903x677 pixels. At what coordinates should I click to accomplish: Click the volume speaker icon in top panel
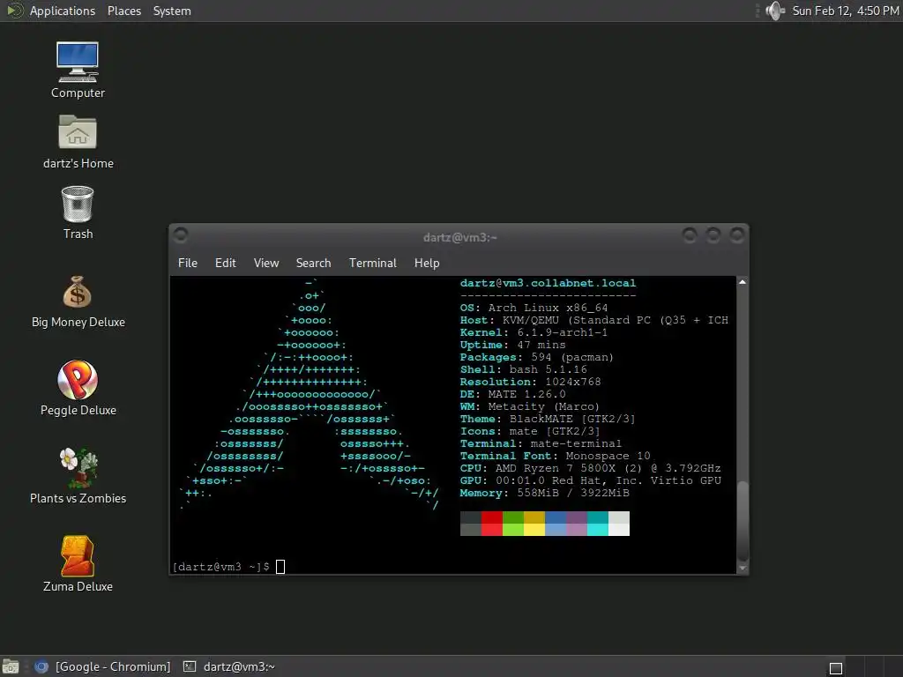coord(775,11)
